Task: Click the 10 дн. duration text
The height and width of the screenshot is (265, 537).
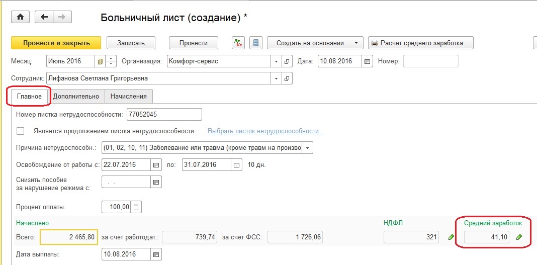Action: pos(256,165)
